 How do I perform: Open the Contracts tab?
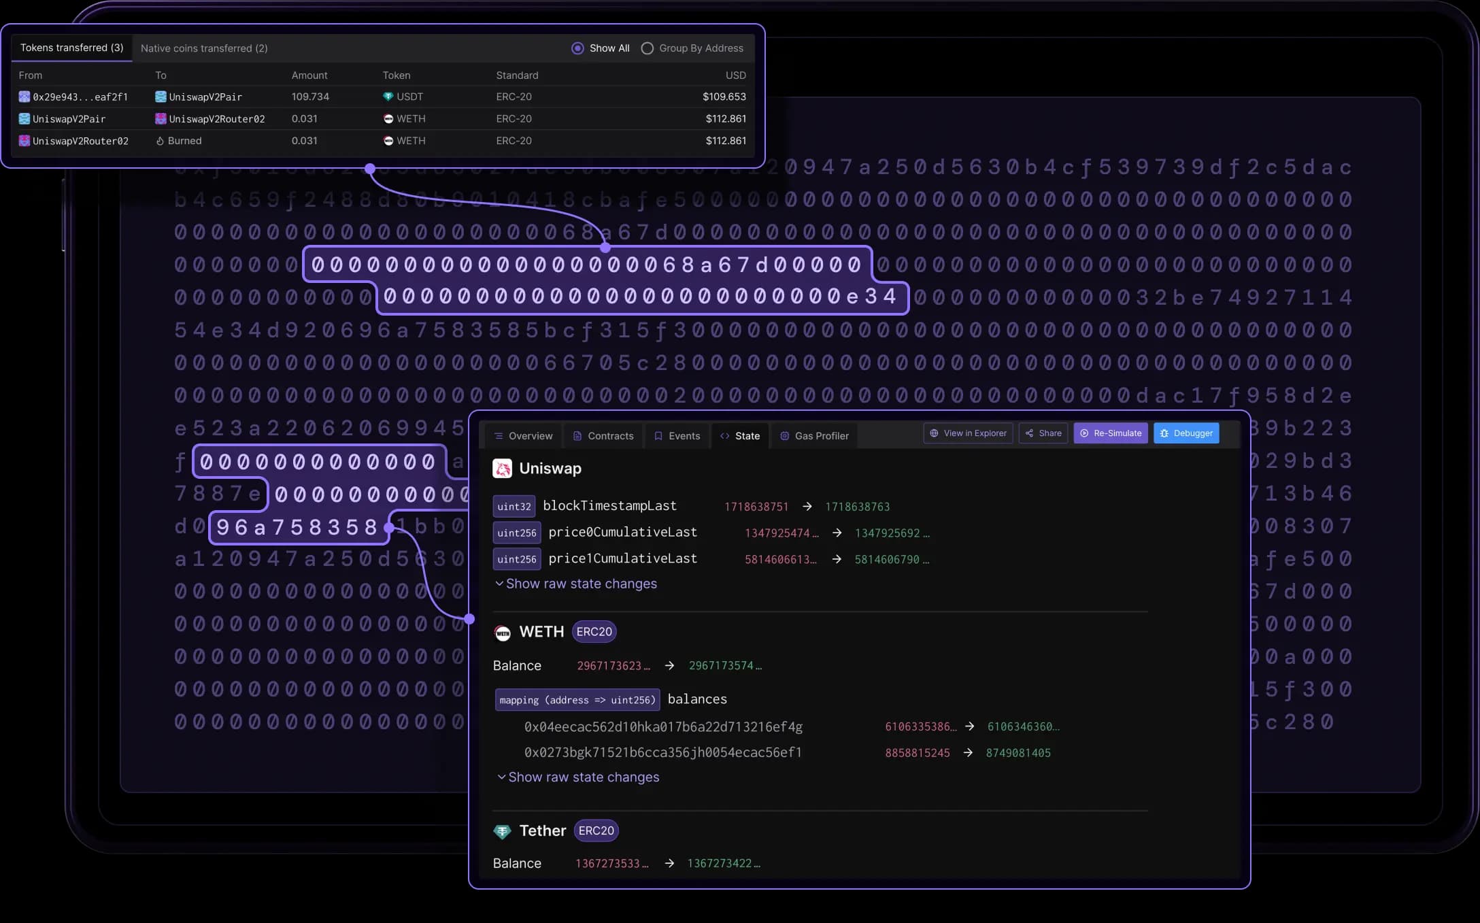(x=603, y=436)
